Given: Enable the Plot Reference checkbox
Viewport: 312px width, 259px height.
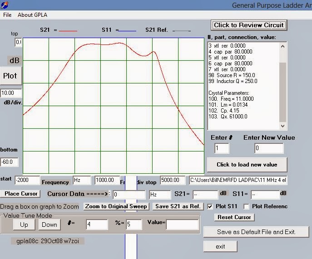Looking at the screenshot, I should click(246, 206).
